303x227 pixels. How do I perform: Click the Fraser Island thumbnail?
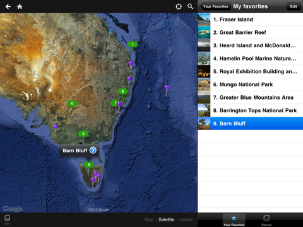pos(204,20)
